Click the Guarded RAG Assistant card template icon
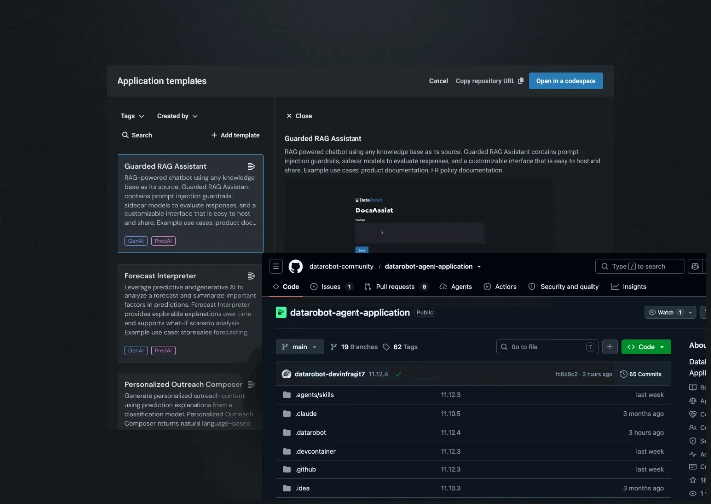Image resolution: width=711 pixels, height=504 pixels. [251, 166]
